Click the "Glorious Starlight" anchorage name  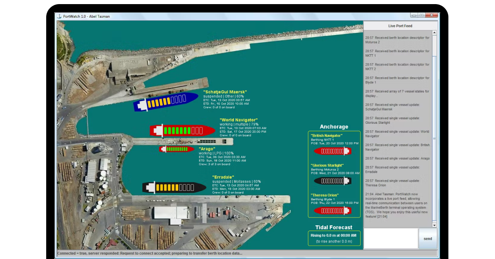[x=327, y=165]
